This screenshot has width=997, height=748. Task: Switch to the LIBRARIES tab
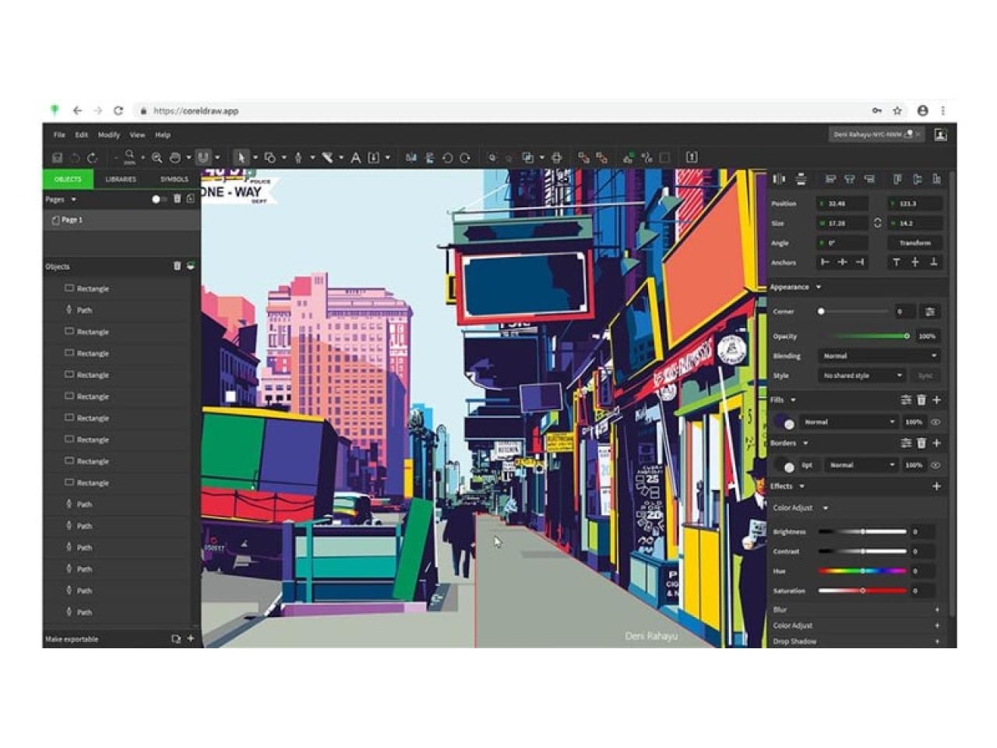pos(121,179)
